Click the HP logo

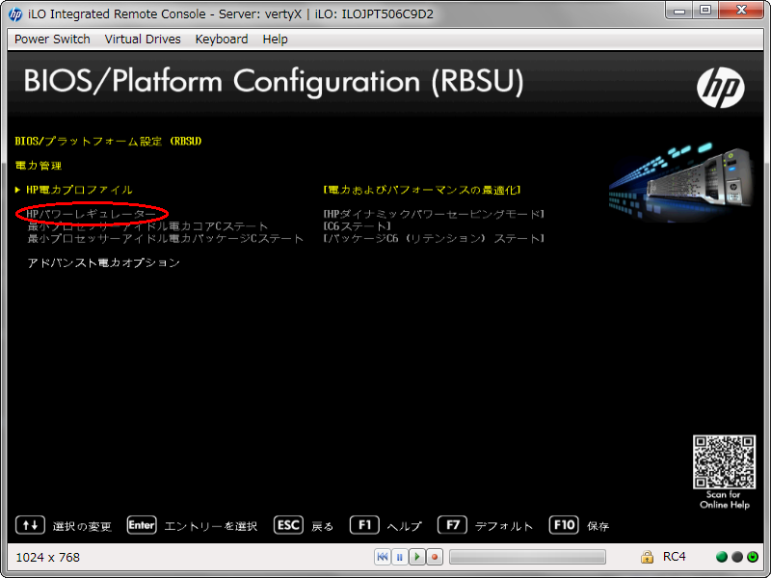[x=720, y=89]
